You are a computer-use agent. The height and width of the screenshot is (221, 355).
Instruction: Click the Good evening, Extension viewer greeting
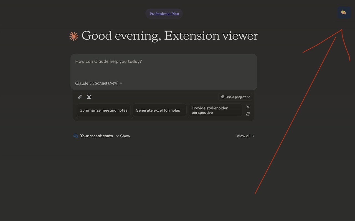coord(170,36)
